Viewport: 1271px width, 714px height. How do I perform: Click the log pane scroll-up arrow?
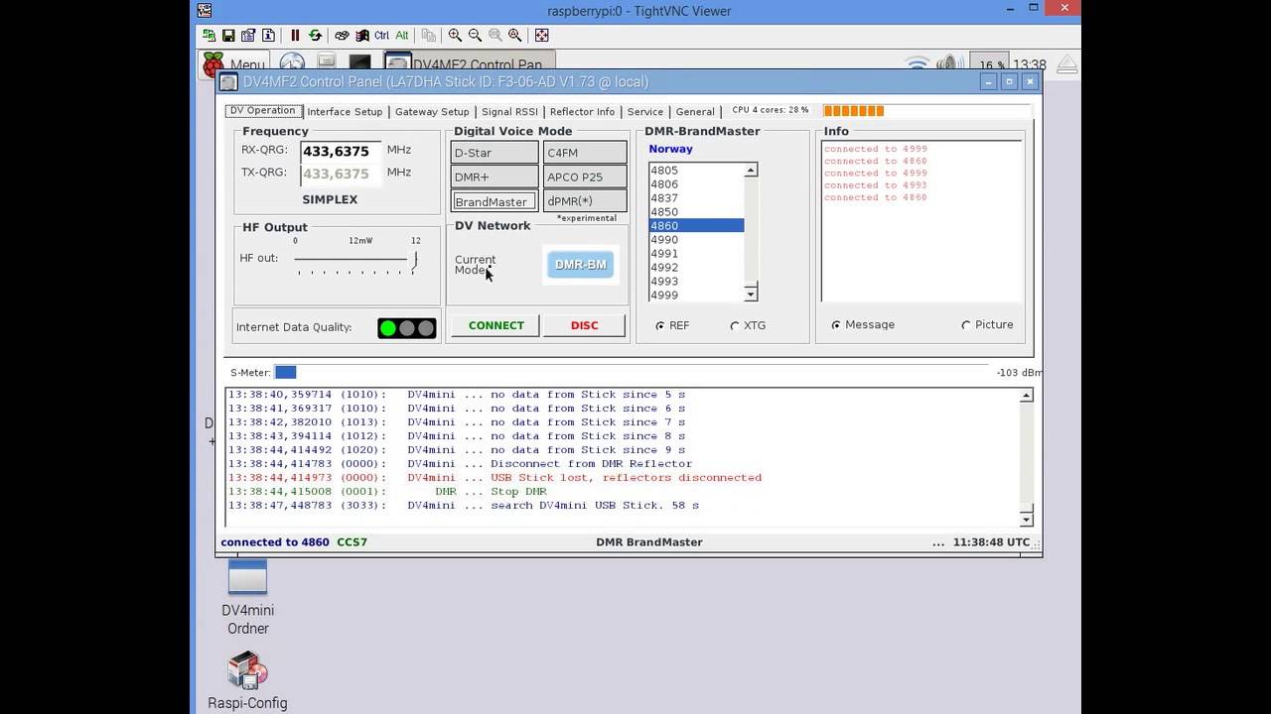click(1027, 396)
